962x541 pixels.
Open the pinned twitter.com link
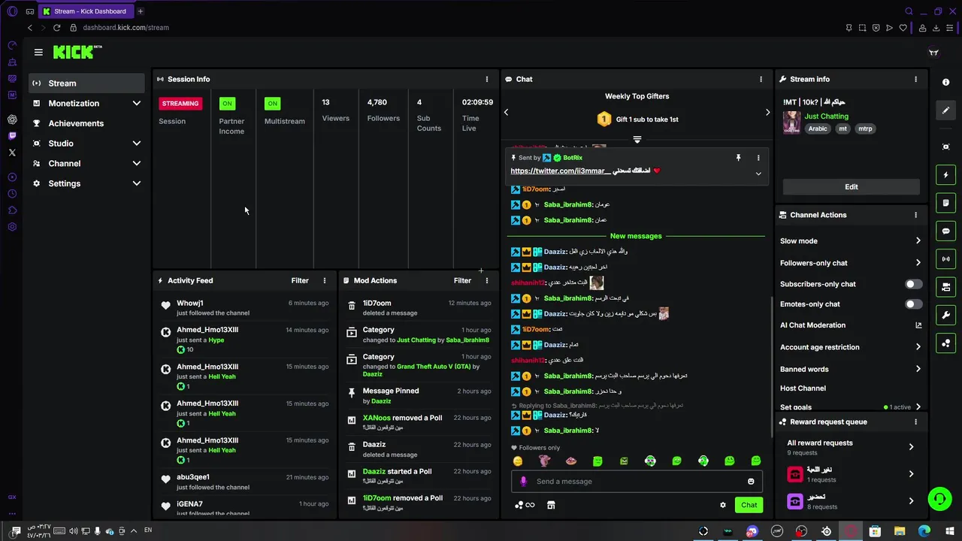pos(561,171)
